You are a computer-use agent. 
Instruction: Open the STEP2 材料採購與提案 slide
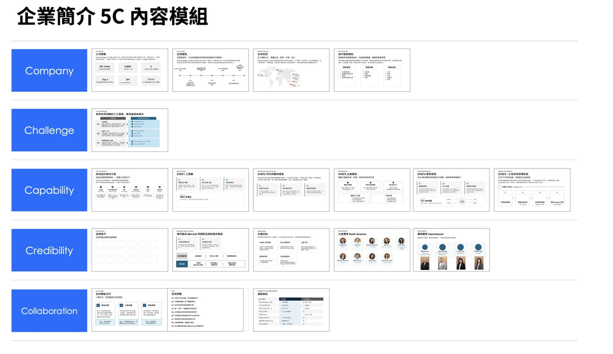pyautogui.click(x=291, y=190)
